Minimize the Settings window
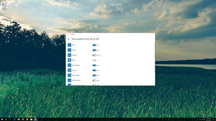 145,34
